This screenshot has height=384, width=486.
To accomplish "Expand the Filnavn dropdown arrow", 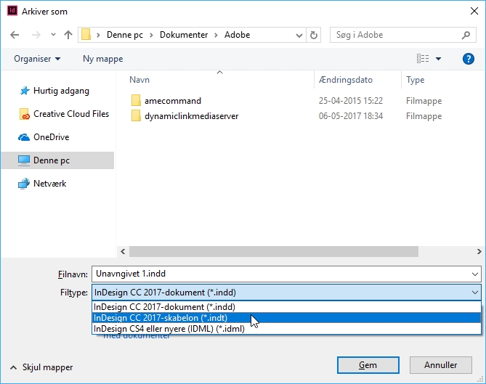I will point(475,274).
